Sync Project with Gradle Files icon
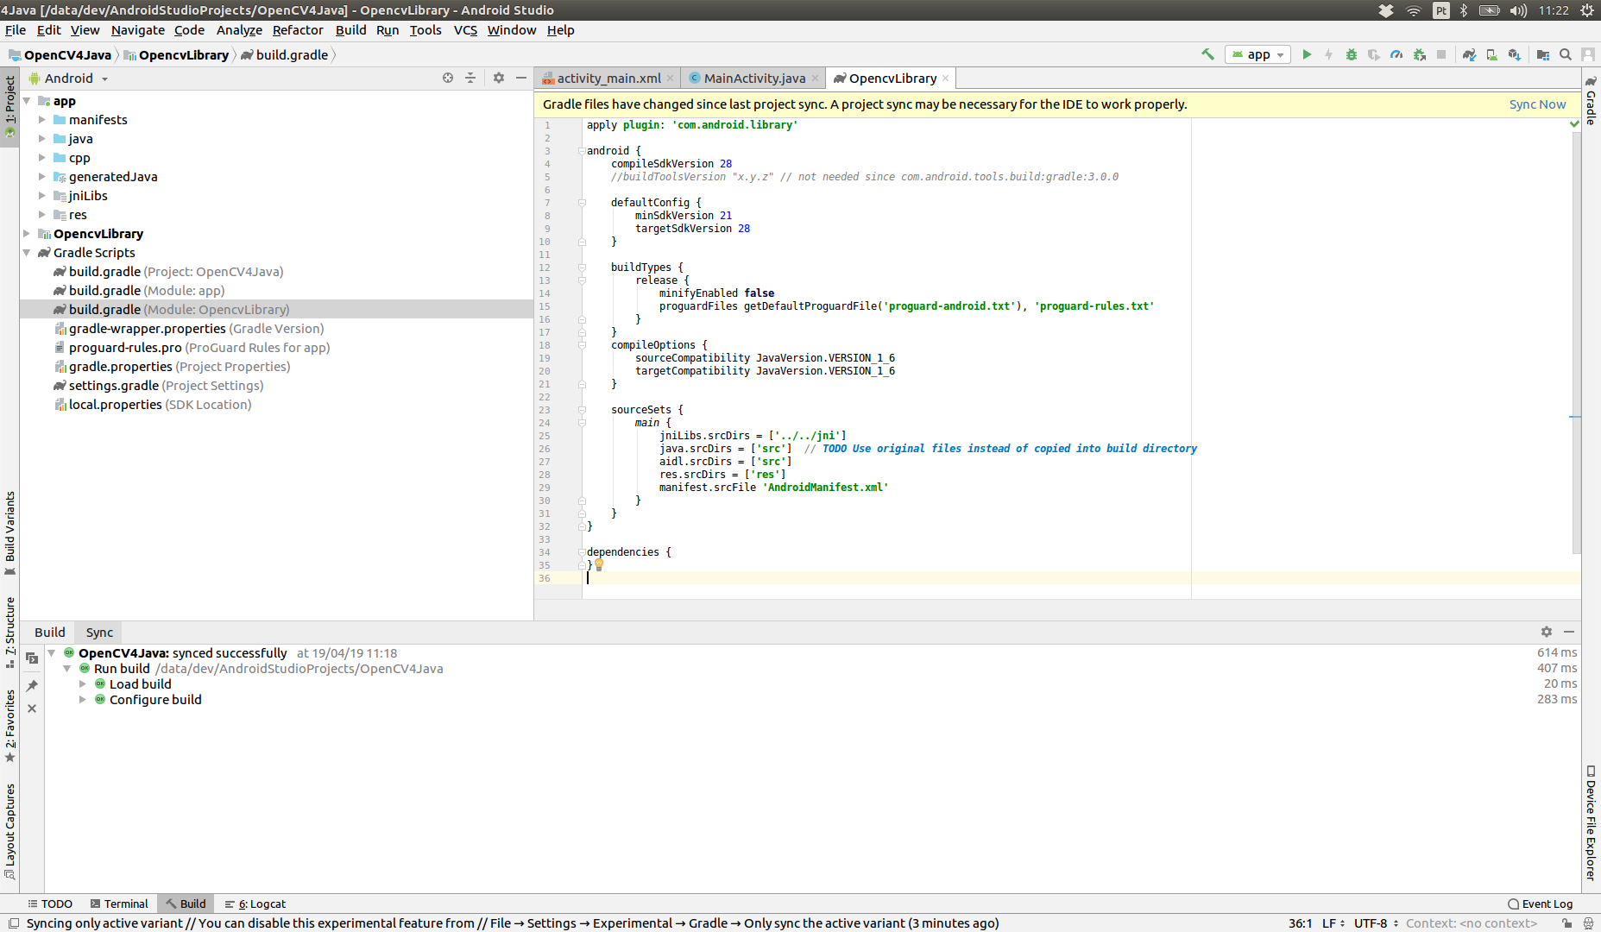 click(1469, 54)
